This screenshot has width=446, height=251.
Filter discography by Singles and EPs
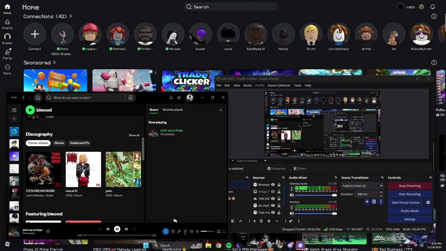pyautogui.click(x=79, y=143)
